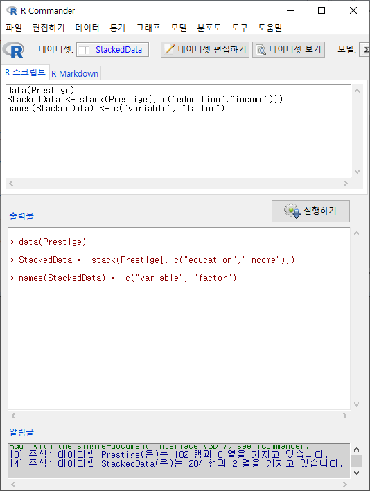This screenshot has width=370, height=491.
Task: Click the 알림글 label
Action: point(21,432)
